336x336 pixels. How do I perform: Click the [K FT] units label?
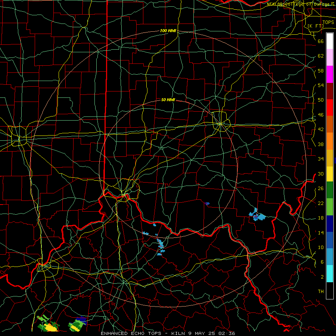pyautogui.click(x=315, y=26)
